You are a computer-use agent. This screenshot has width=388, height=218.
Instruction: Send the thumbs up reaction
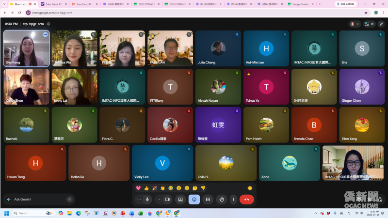(x=146, y=188)
